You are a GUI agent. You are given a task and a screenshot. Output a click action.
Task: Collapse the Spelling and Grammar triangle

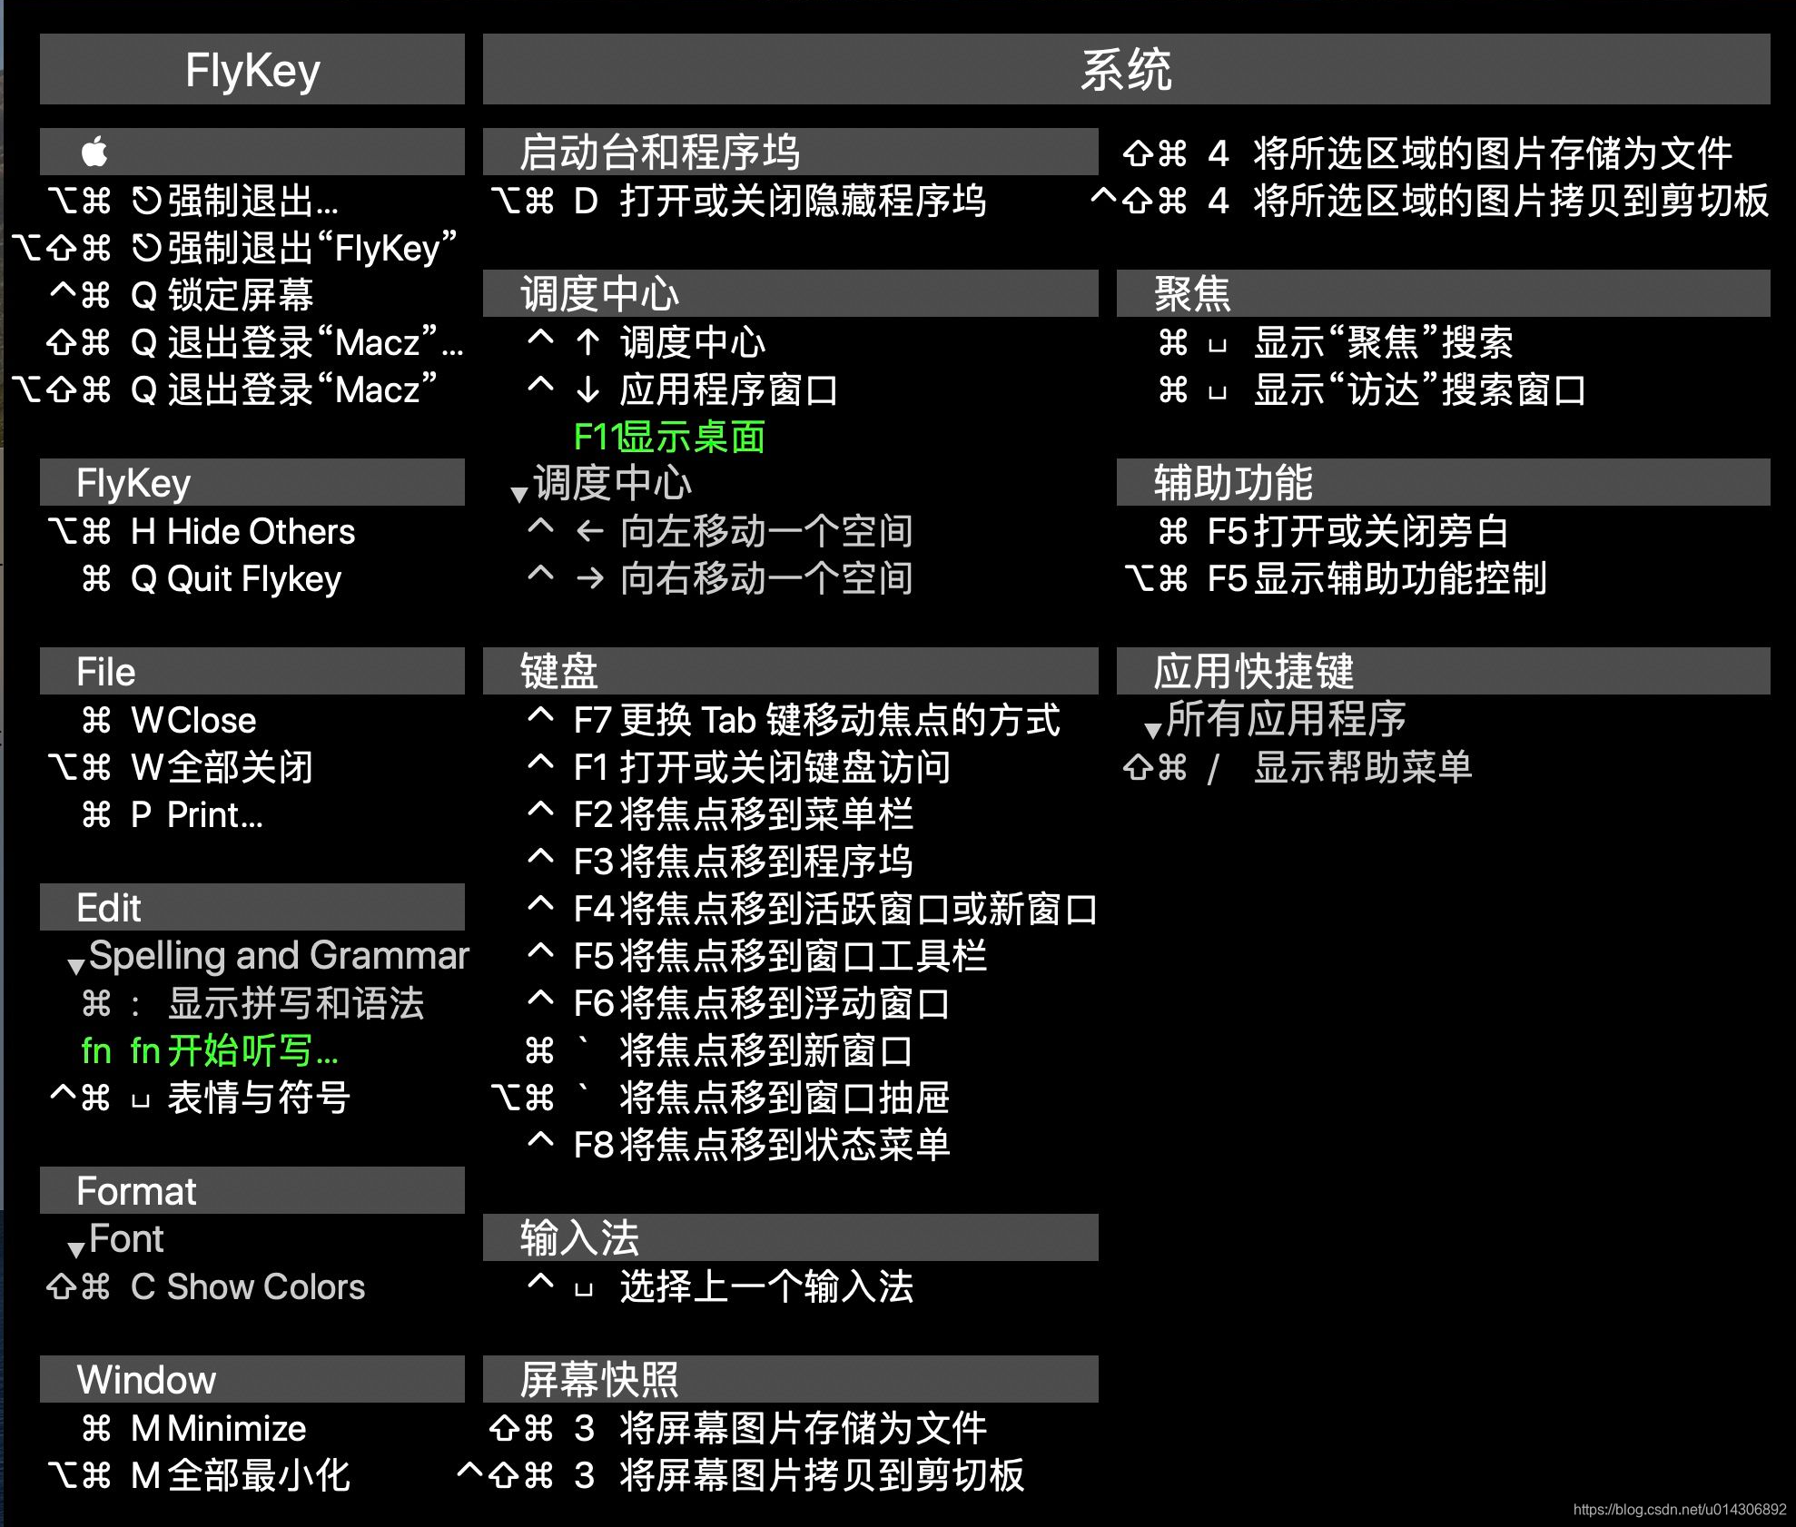tap(76, 966)
